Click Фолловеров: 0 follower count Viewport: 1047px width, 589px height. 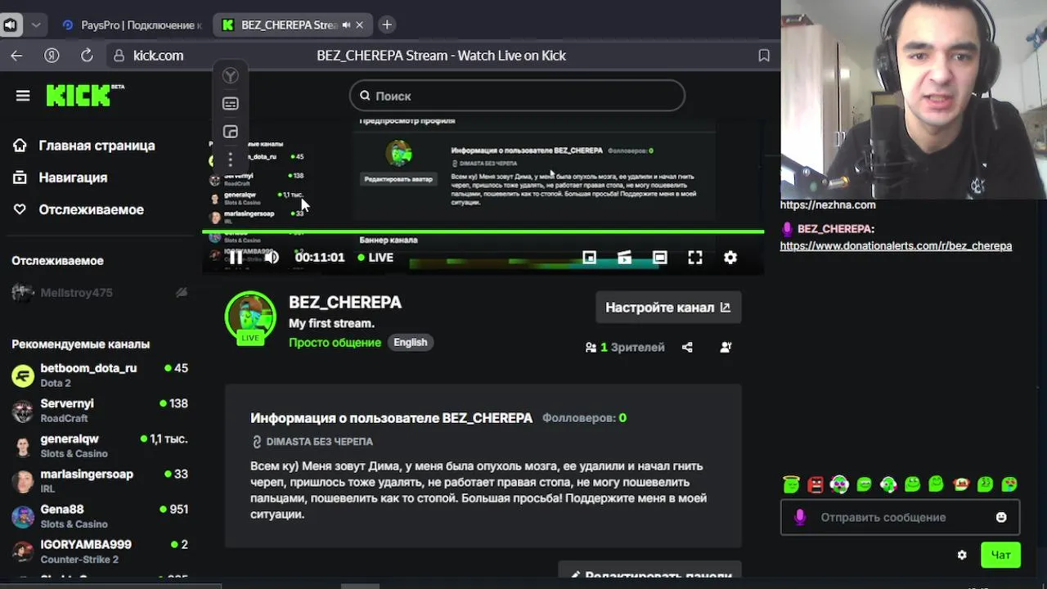click(584, 418)
